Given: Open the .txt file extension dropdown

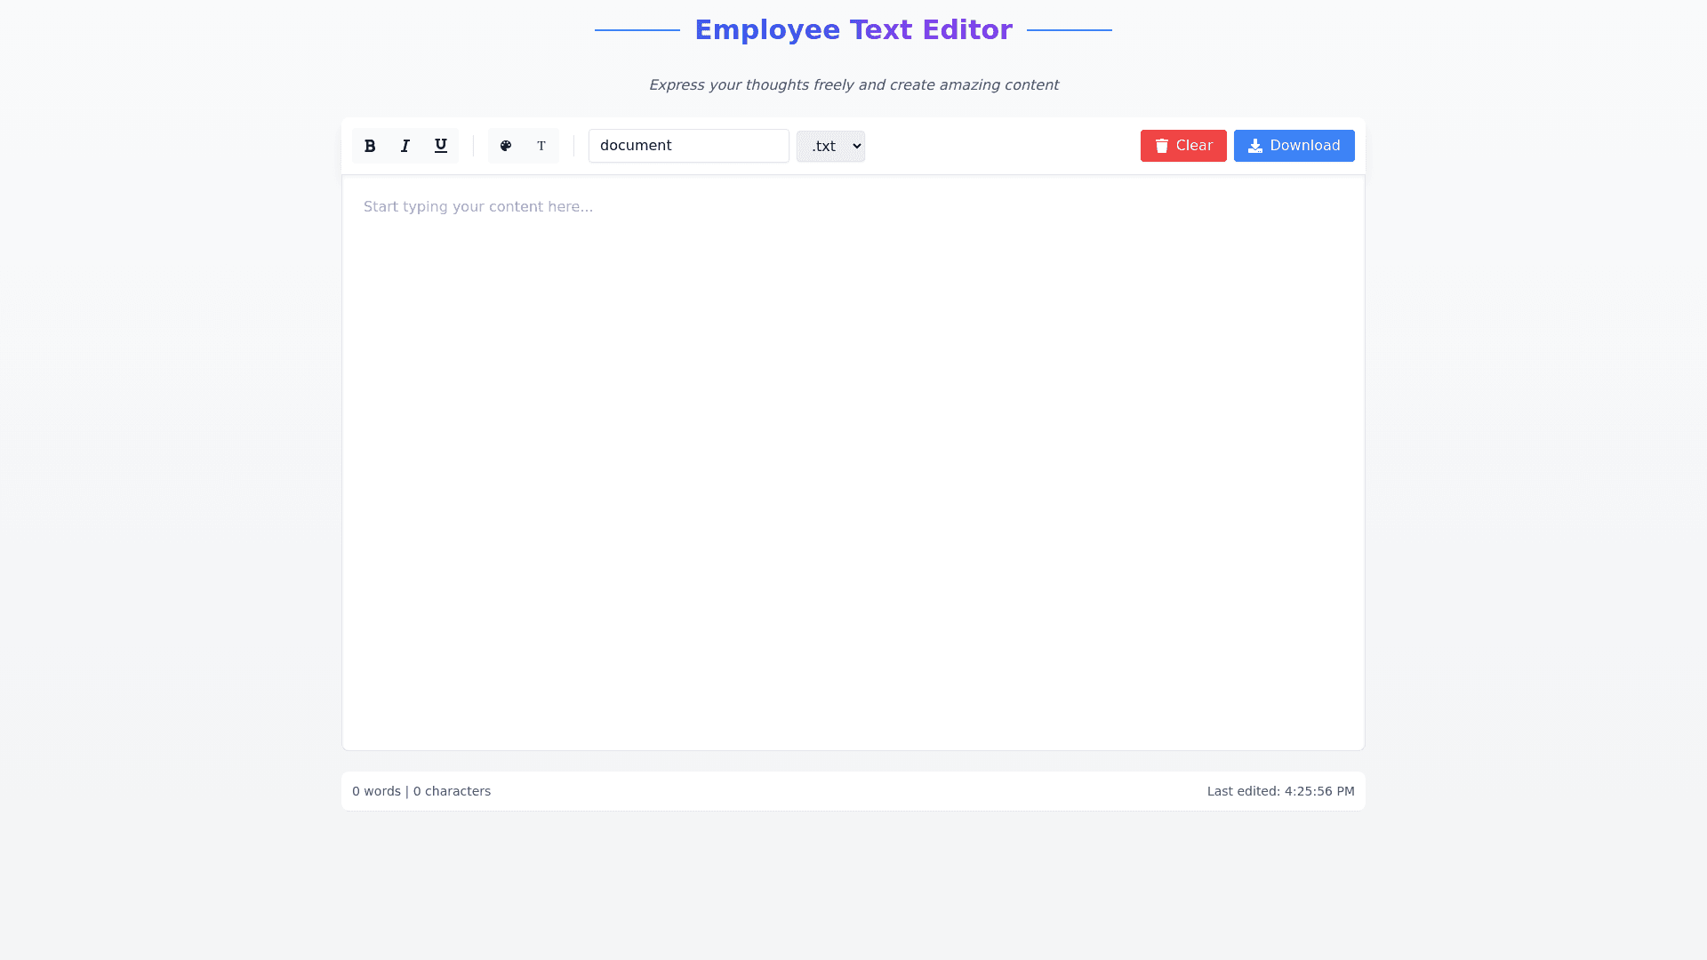Looking at the screenshot, I should pos(824,146).
